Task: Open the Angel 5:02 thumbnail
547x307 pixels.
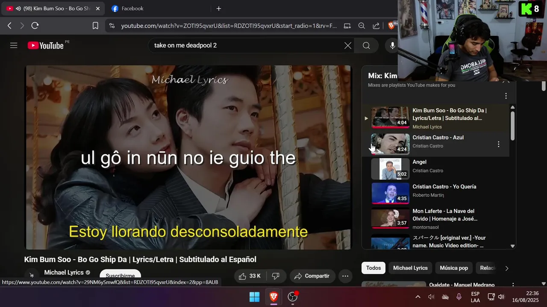Action: point(390,168)
